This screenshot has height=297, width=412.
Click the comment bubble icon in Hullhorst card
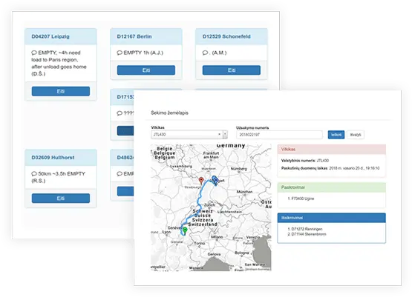(x=34, y=174)
